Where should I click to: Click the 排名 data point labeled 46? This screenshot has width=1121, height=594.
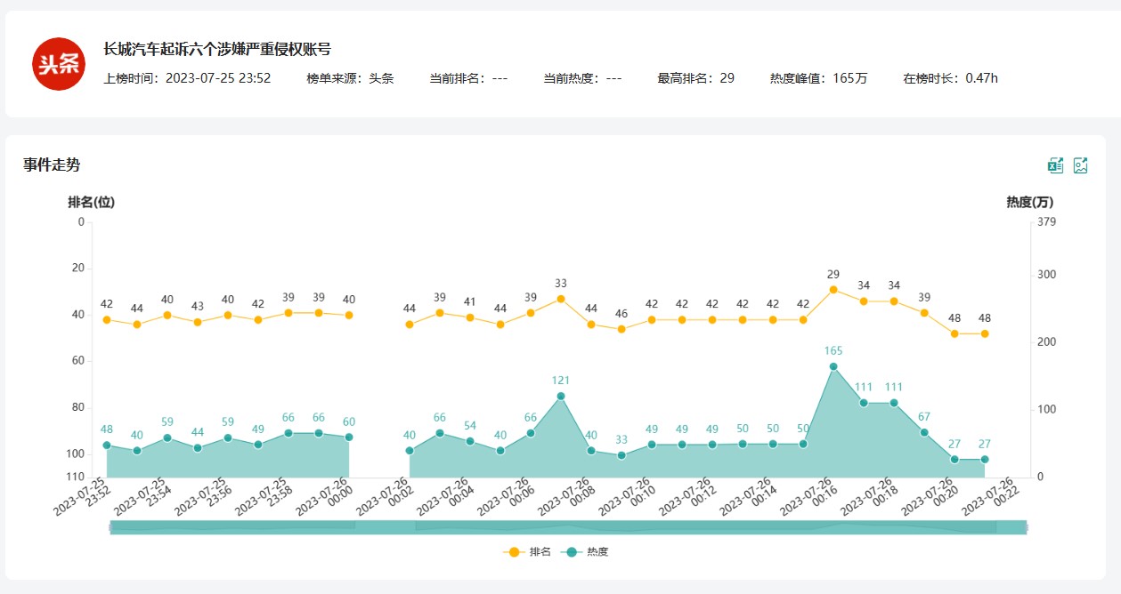(x=621, y=329)
